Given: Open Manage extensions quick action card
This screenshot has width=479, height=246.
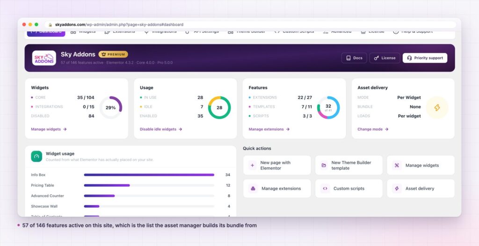Looking at the screenshot, I should pyautogui.click(x=277, y=188).
